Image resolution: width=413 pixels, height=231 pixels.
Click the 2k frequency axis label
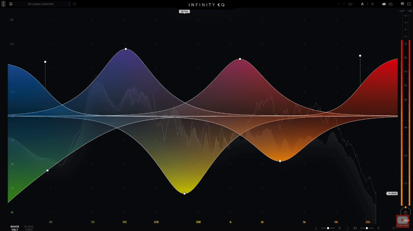click(x=262, y=222)
